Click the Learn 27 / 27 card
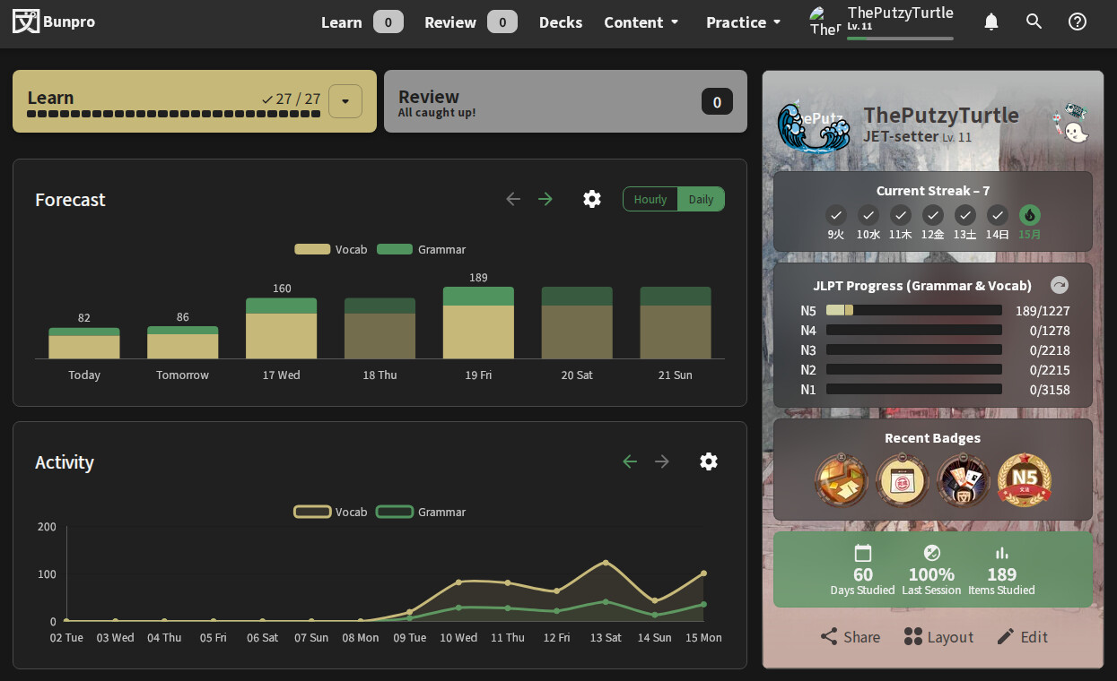 [195, 101]
